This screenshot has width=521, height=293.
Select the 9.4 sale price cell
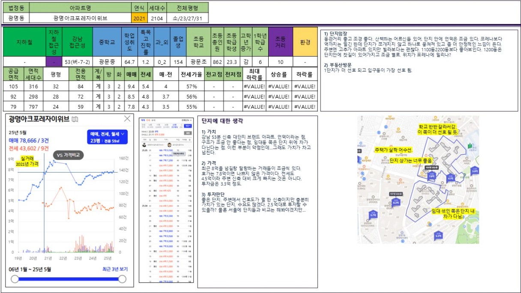pyautogui.click(x=132, y=87)
